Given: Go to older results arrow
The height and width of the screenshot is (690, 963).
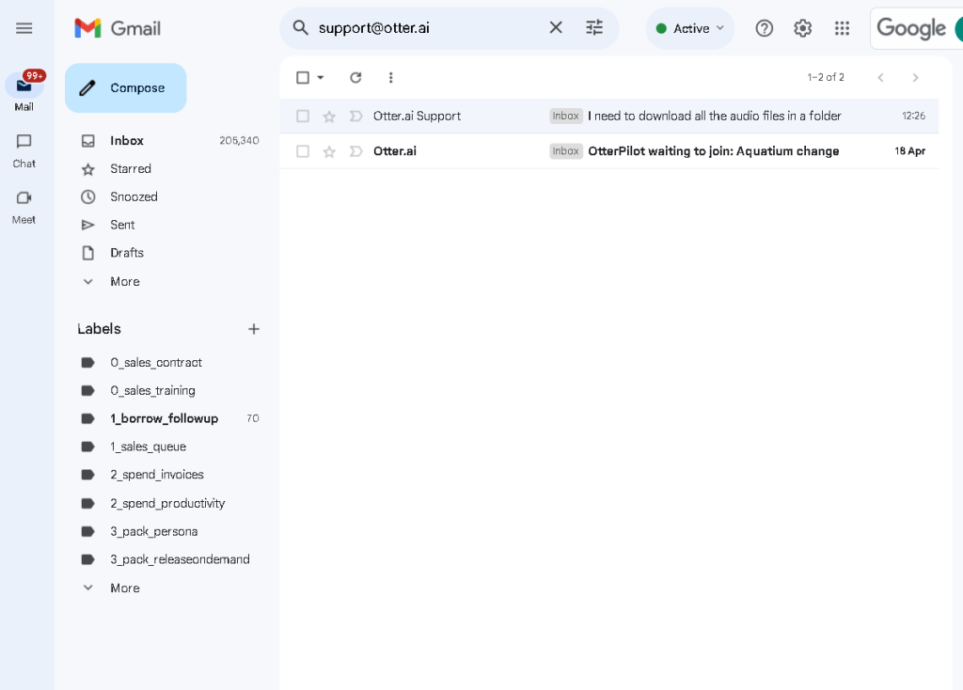Looking at the screenshot, I should coord(916,77).
